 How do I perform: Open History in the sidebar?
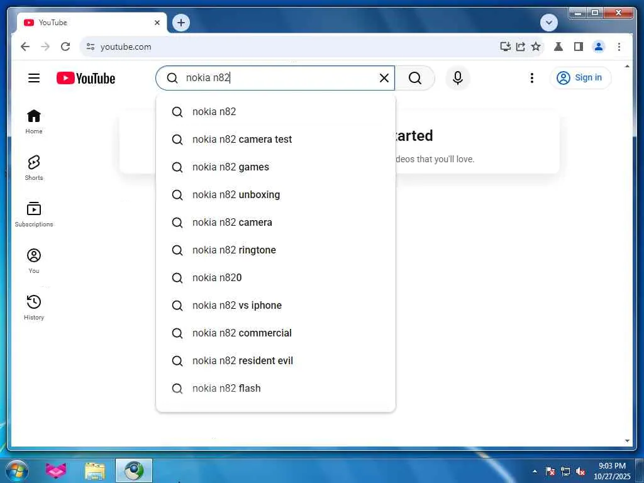(34, 307)
